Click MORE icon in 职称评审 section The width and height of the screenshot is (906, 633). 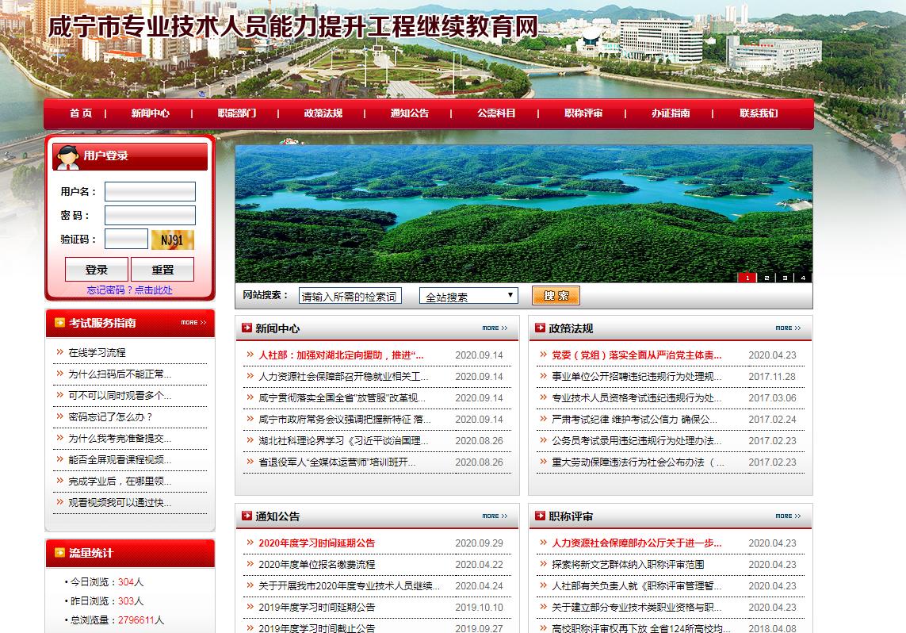click(x=788, y=516)
